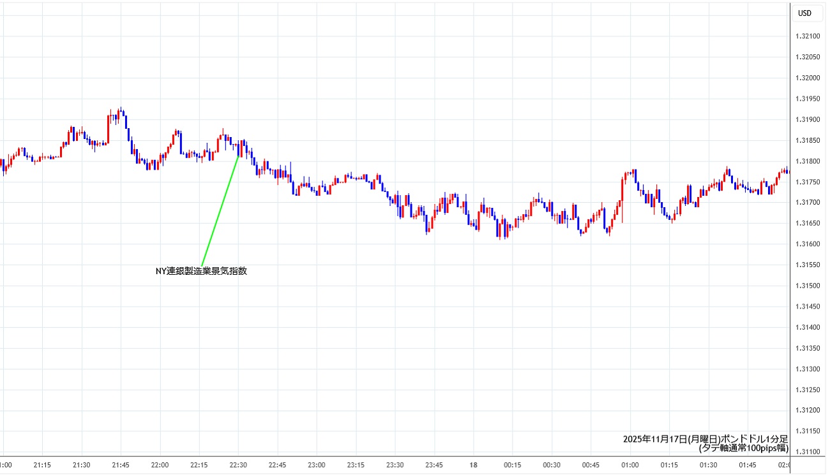Select the green annotation trend line

220,210
